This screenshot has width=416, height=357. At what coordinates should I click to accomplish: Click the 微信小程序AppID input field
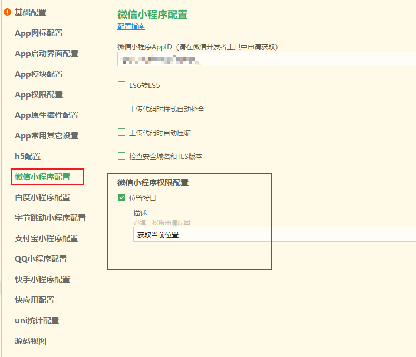click(266, 59)
